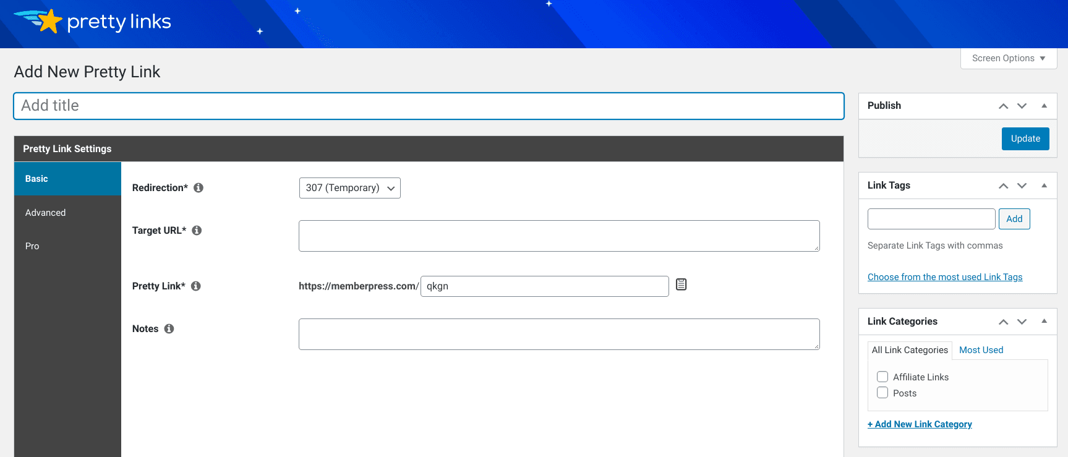Click the Add title input field

[x=429, y=106]
